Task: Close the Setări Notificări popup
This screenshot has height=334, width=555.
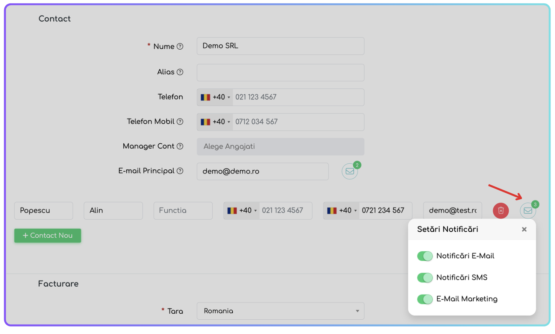Action: (524, 229)
